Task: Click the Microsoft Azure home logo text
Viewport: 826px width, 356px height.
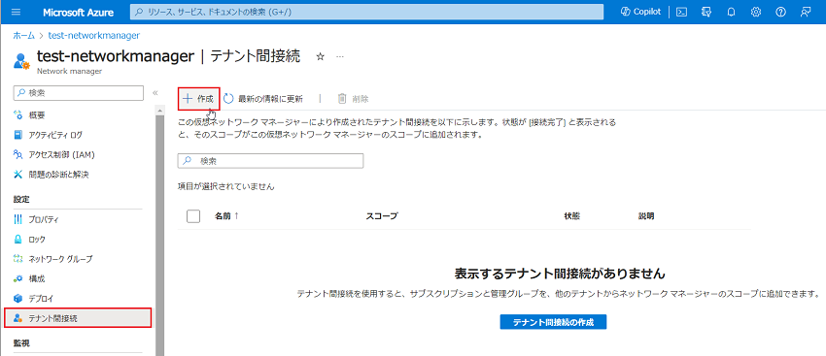Action: tap(79, 12)
